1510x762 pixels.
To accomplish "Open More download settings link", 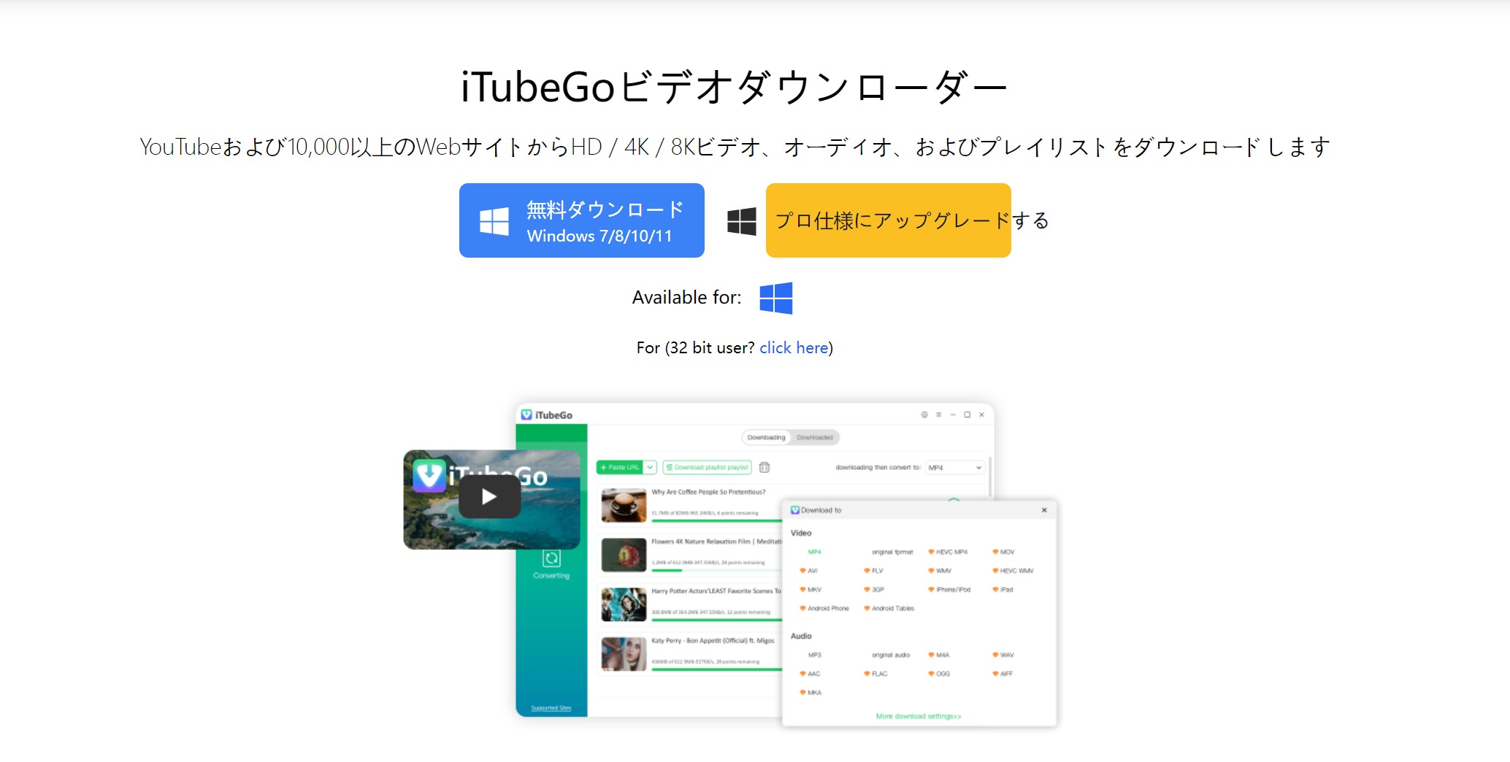I will coord(919,717).
